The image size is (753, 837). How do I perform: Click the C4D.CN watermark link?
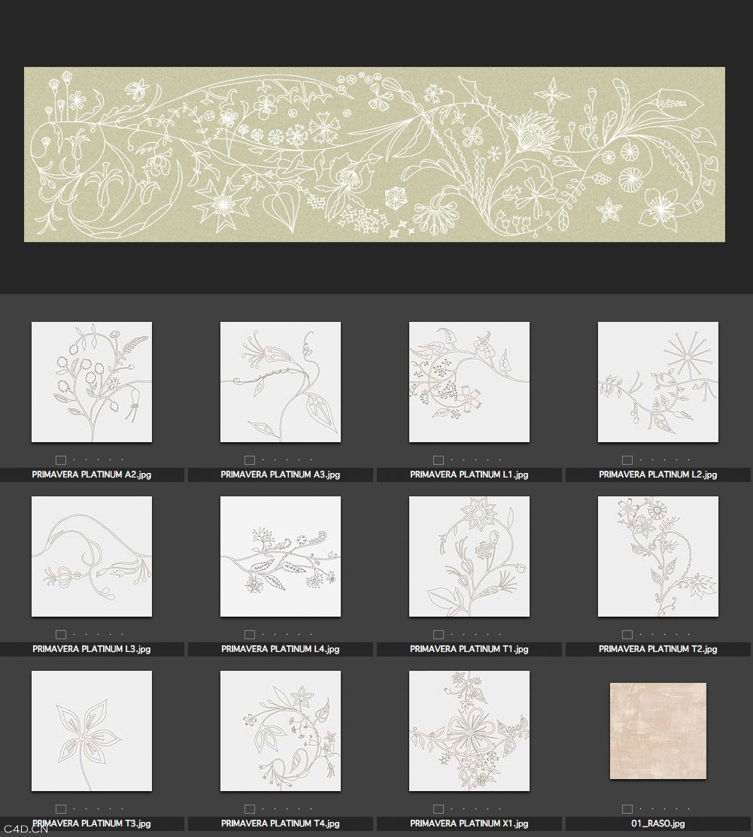point(25,829)
